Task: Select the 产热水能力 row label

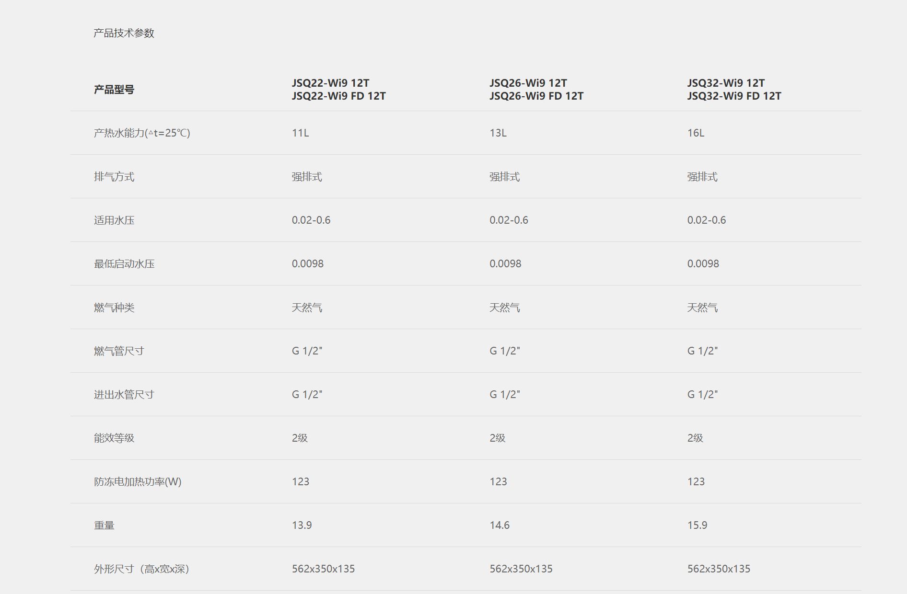Action: (x=142, y=133)
